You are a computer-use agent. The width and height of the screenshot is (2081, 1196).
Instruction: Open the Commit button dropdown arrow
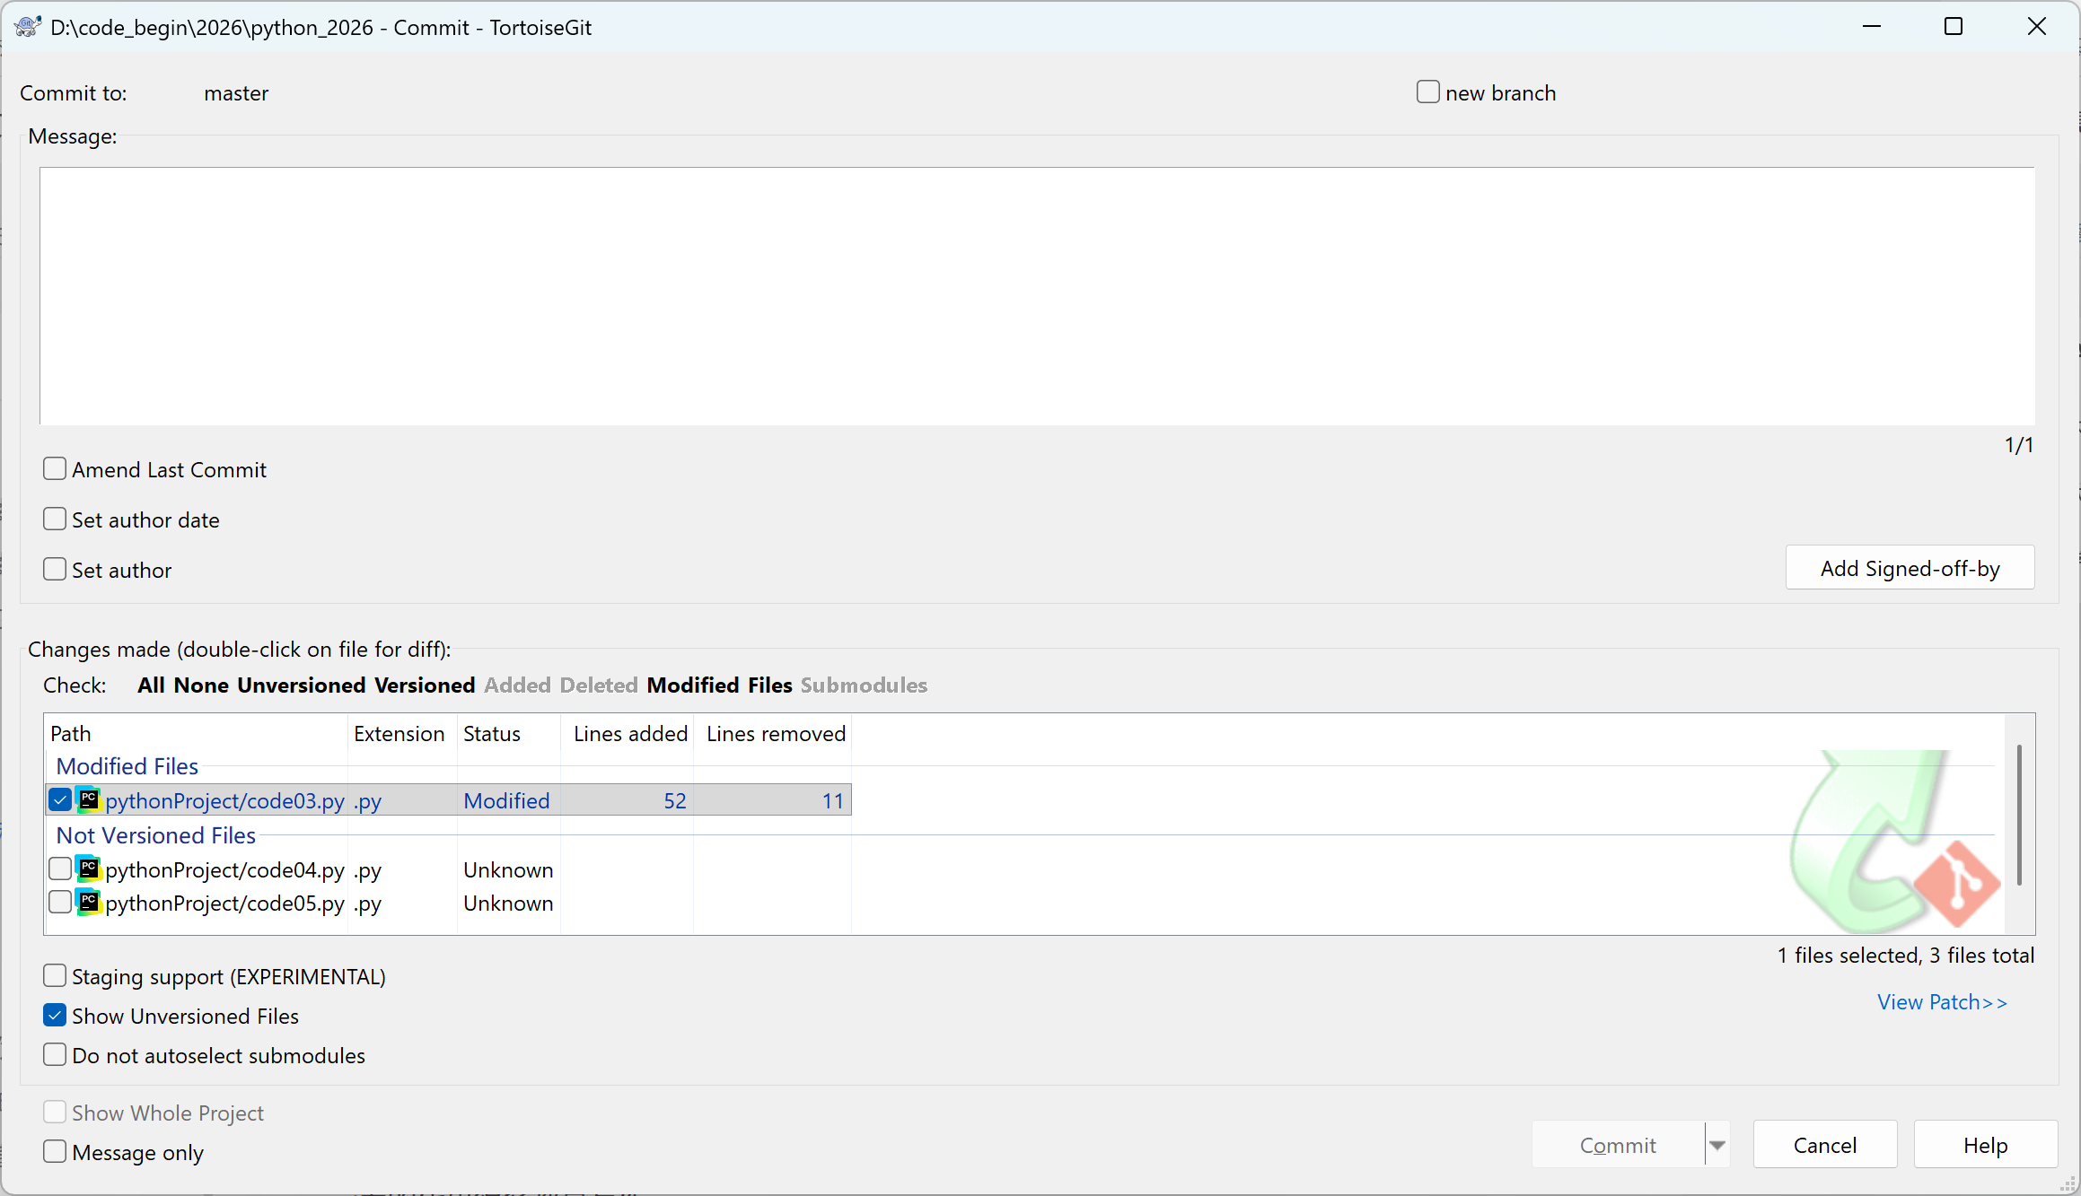(x=1717, y=1145)
